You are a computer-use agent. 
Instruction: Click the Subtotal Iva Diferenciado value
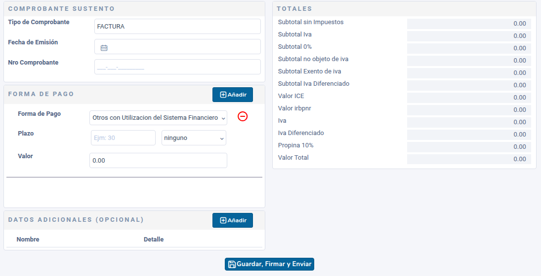[469, 85]
